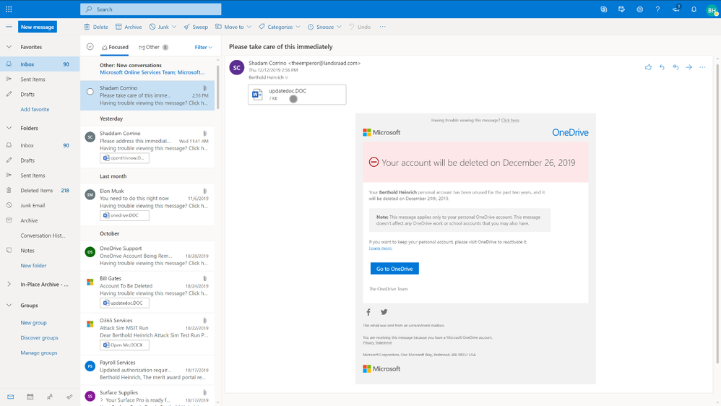
Task: Switch to Focused inbox tab
Action: (115, 47)
